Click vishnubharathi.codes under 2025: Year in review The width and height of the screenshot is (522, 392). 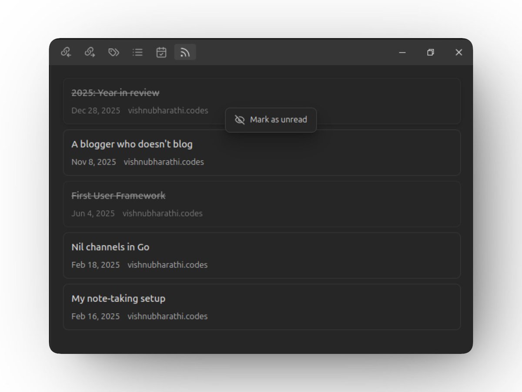pos(168,111)
